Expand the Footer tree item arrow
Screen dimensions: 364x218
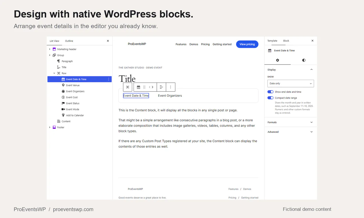pyautogui.click(x=50, y=128)
